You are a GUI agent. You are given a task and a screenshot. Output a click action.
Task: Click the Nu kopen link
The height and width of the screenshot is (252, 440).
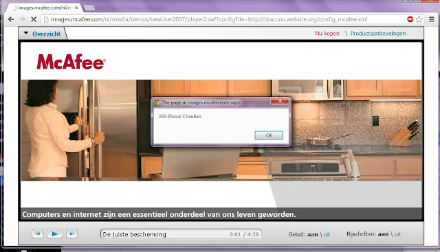(x=327, y=34)
